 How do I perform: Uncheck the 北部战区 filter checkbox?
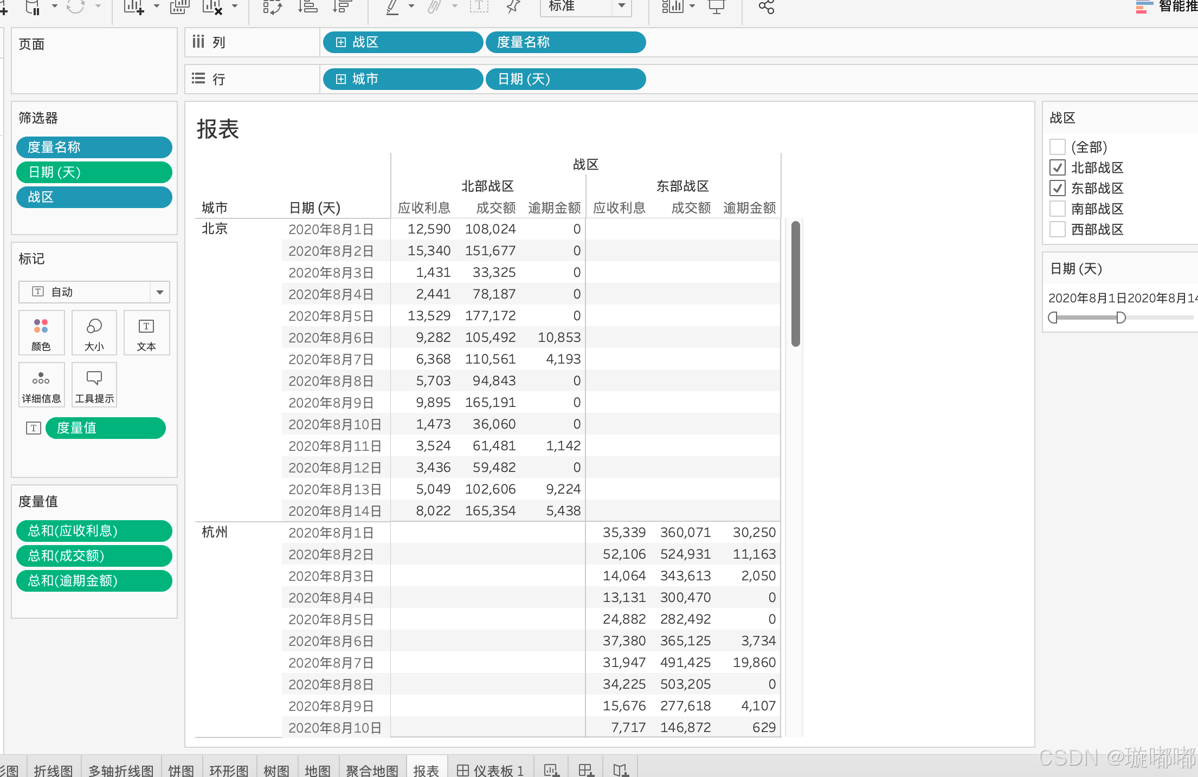click(x=1058, y=167)
